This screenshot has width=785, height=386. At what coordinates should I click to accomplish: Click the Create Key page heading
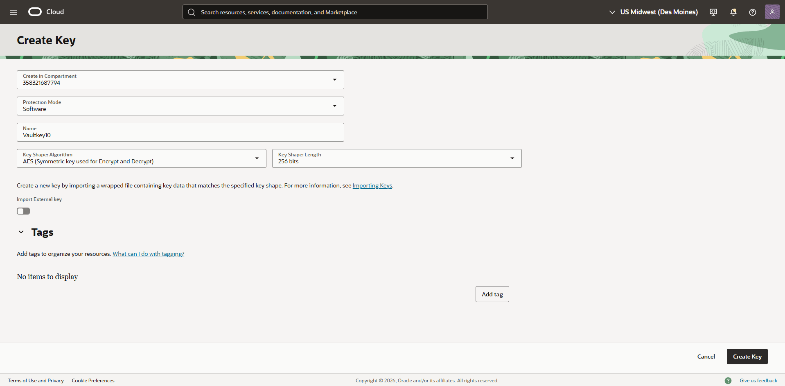46,40
